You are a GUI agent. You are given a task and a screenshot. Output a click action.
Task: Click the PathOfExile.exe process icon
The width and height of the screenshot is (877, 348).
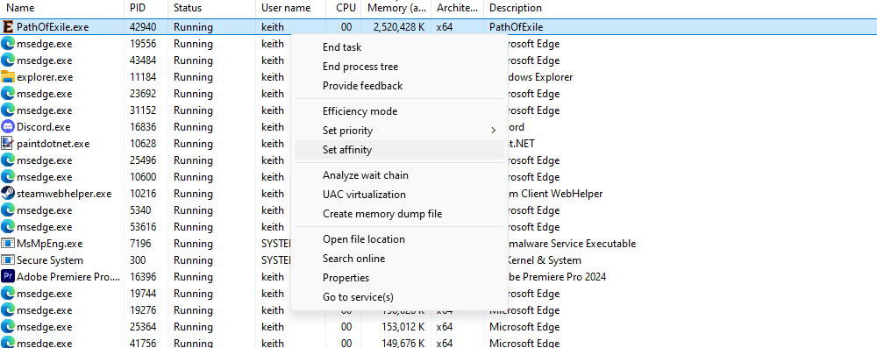(8, 27)
